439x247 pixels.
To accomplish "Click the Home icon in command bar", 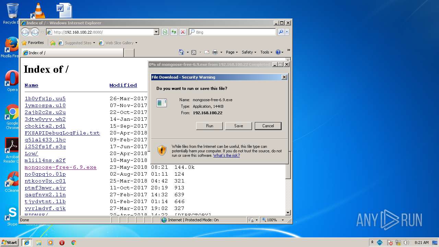I will [x=181, y=52].
